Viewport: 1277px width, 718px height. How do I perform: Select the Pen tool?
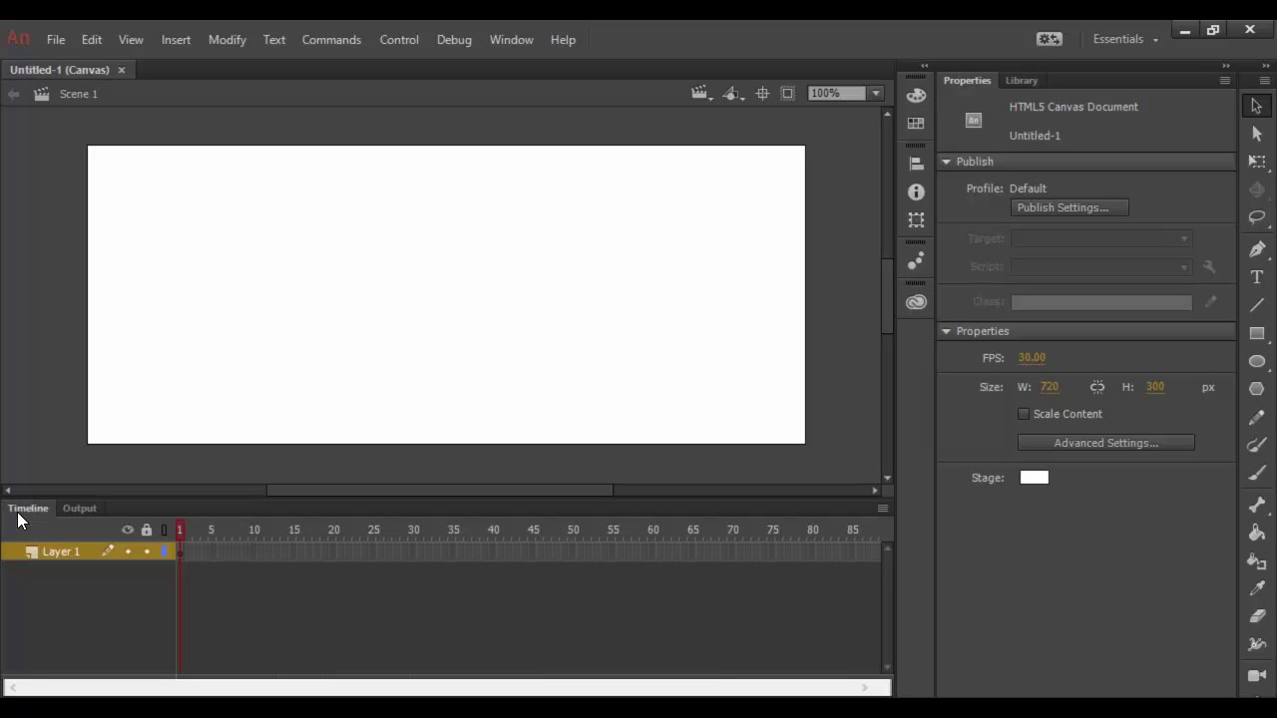(x=1257, y=249)
